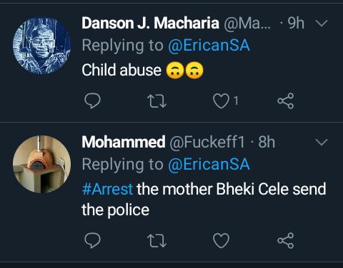
Task: Reply to Danson J. Macharia's tweet
Action: [92, 101]
